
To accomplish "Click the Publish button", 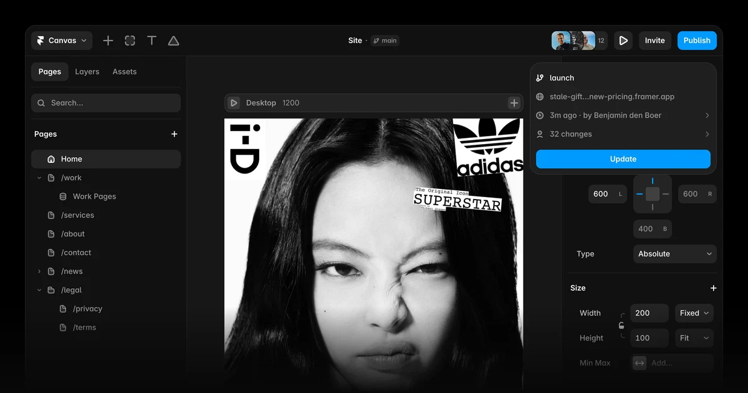I will [697, 41].
